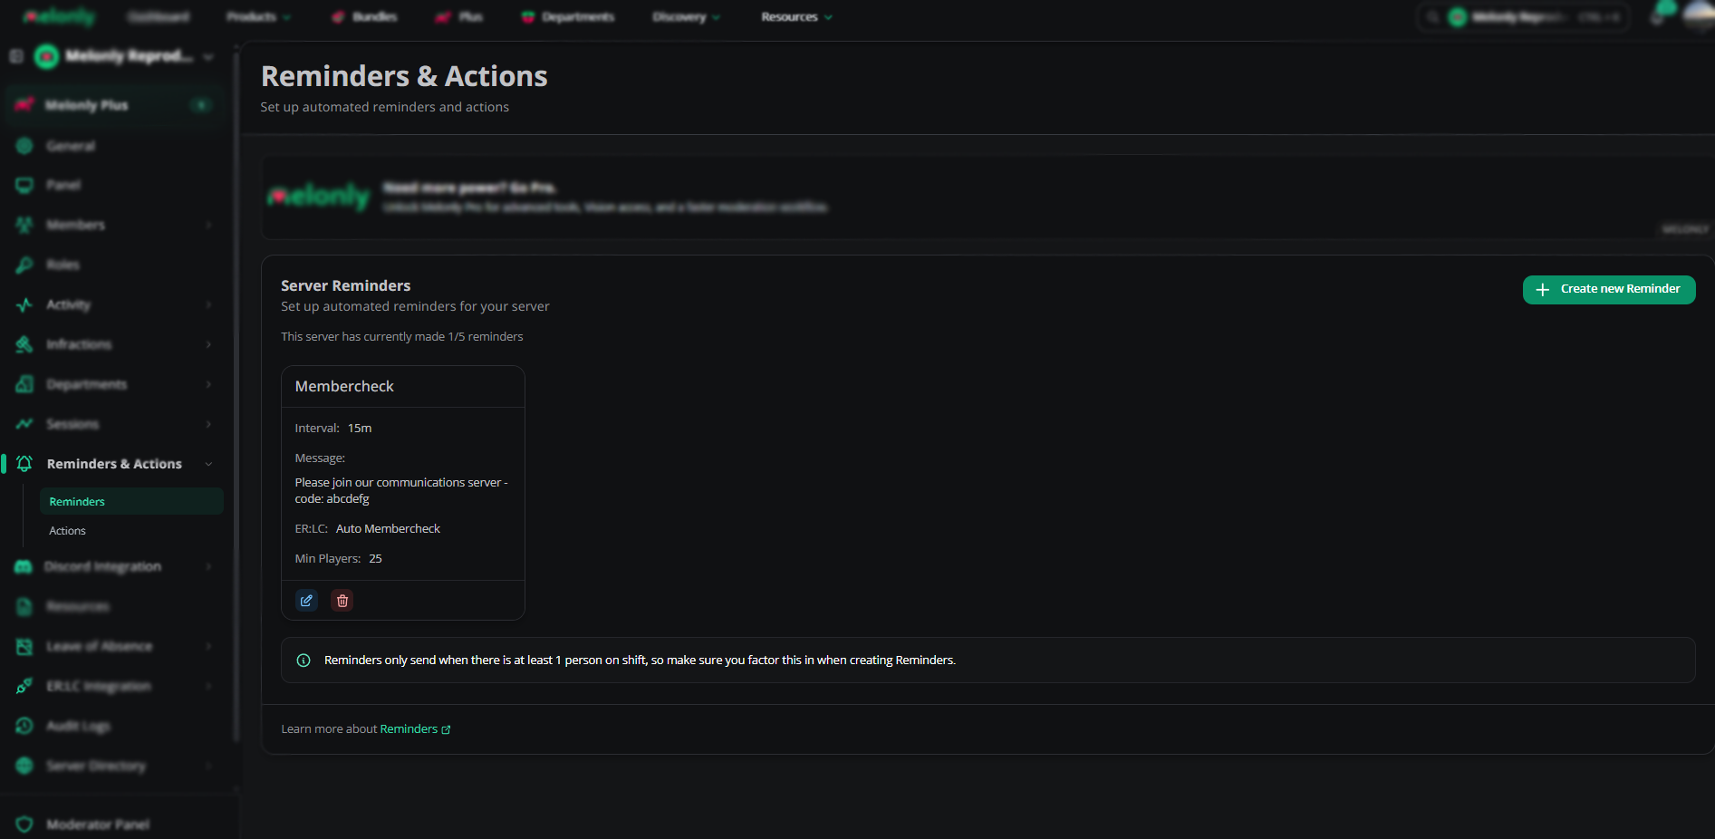
Task: Click the 'Min Players: 25' text
Action: (339, 559)
